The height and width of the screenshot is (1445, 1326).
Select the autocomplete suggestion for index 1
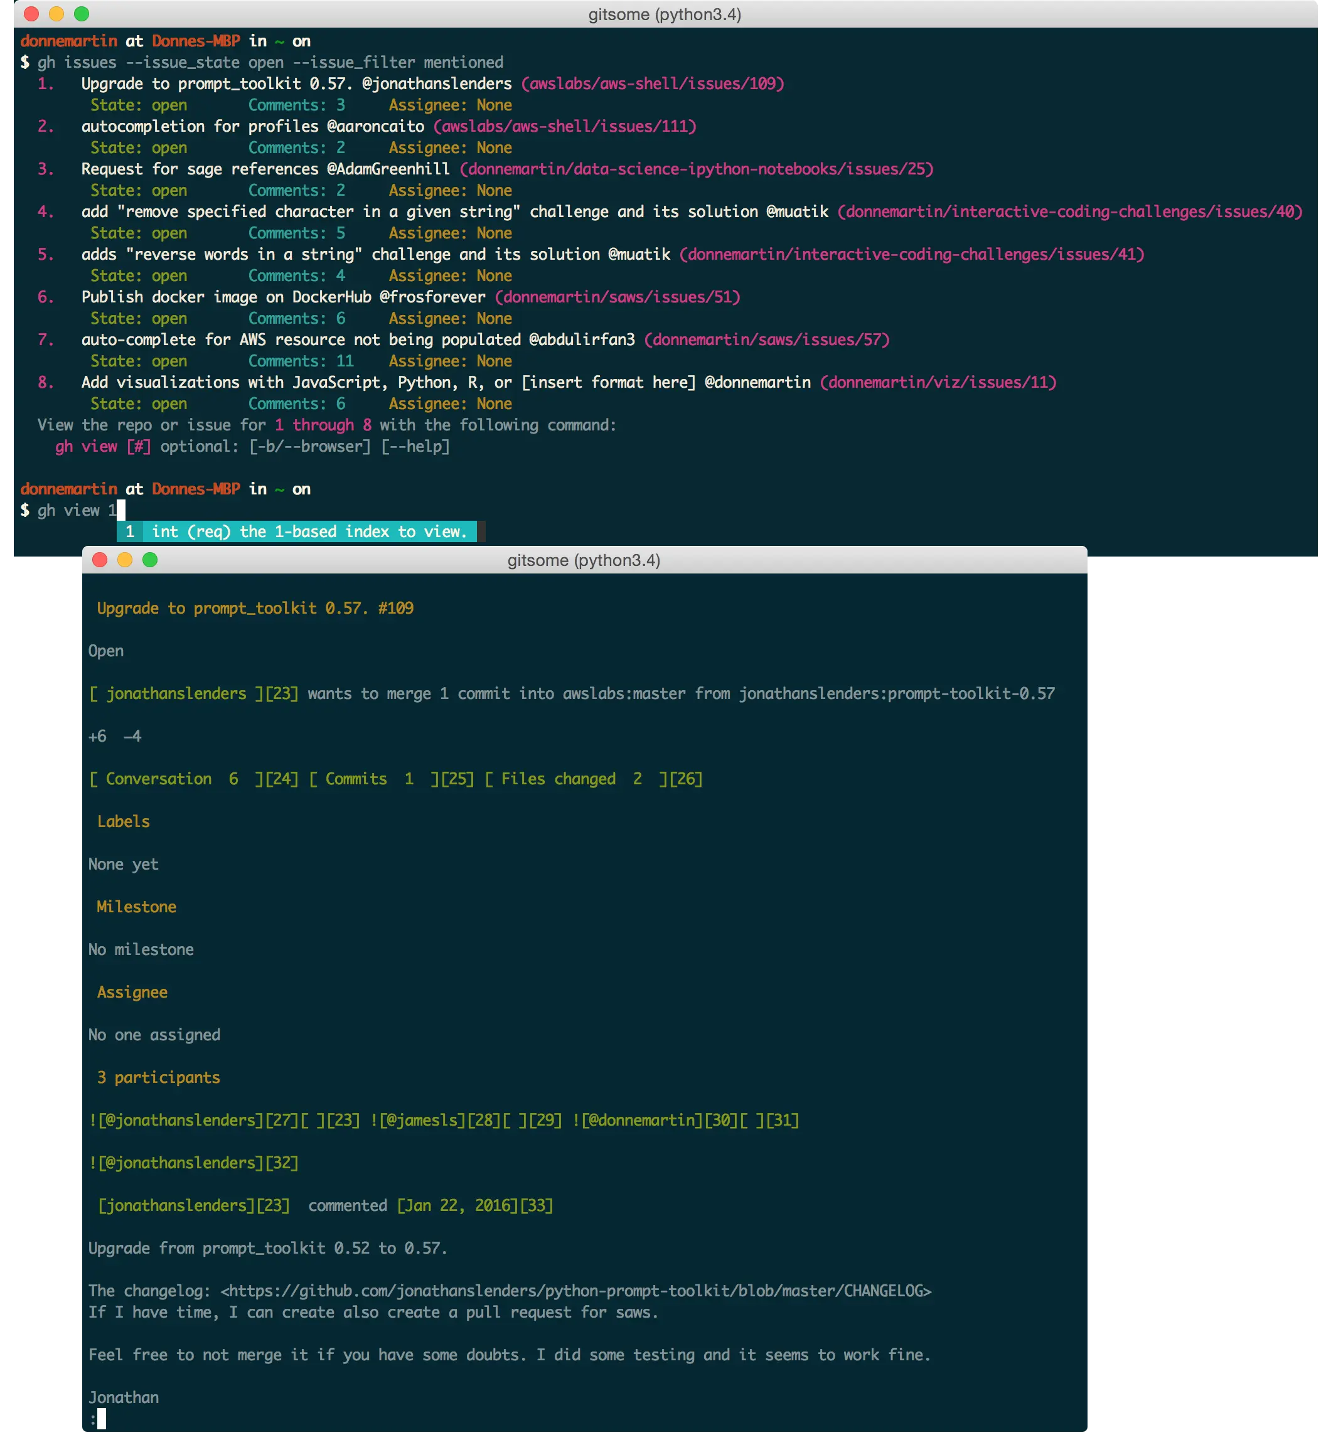pos(297,531)
